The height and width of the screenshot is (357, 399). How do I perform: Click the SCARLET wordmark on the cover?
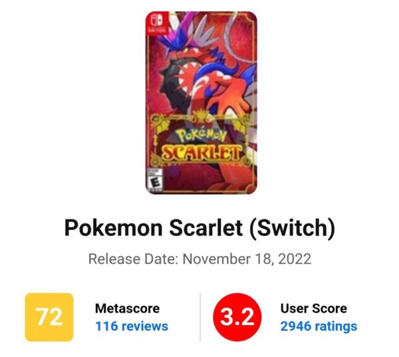pos(201,154)
